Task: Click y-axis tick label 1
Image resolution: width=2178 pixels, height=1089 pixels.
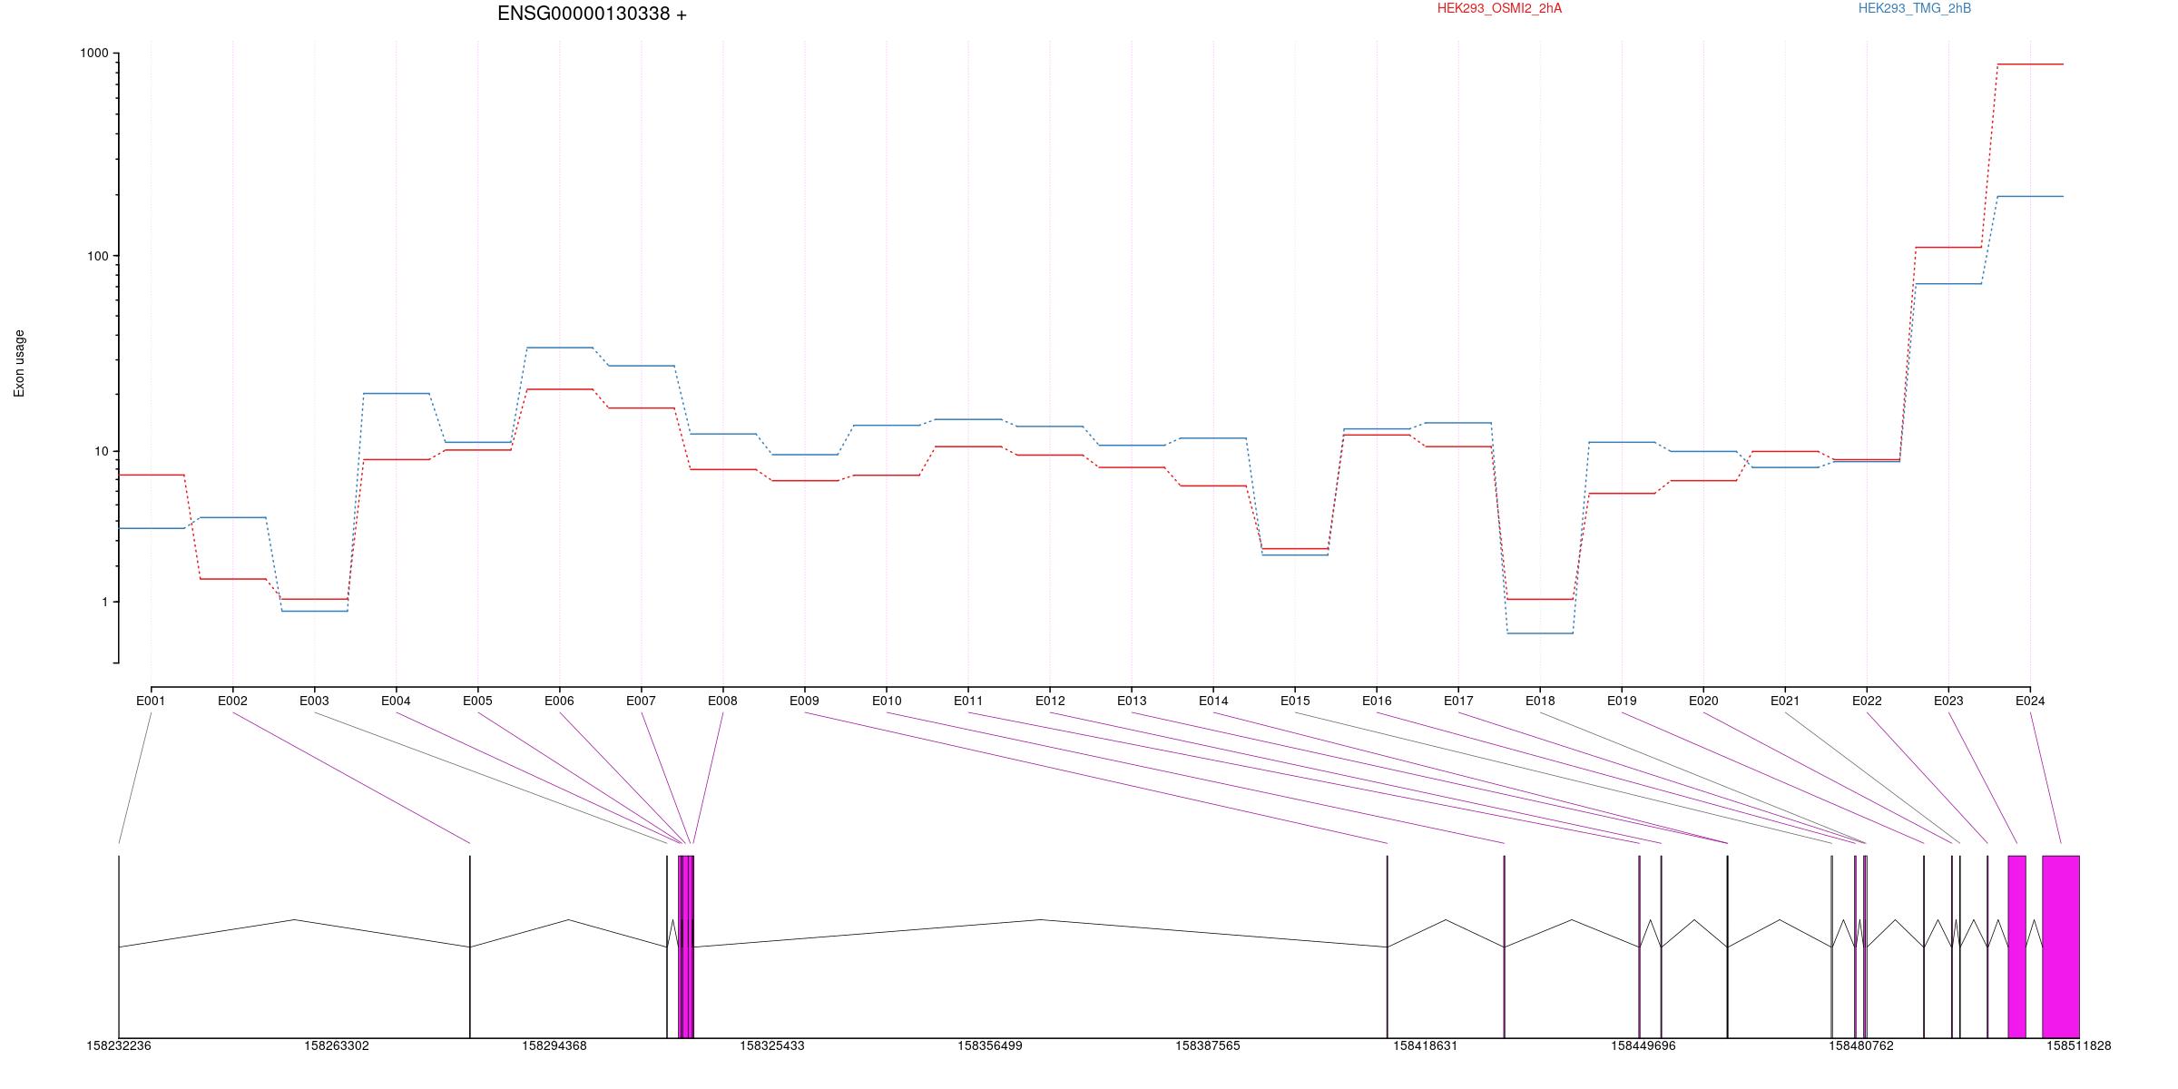Action: (104, 602)
